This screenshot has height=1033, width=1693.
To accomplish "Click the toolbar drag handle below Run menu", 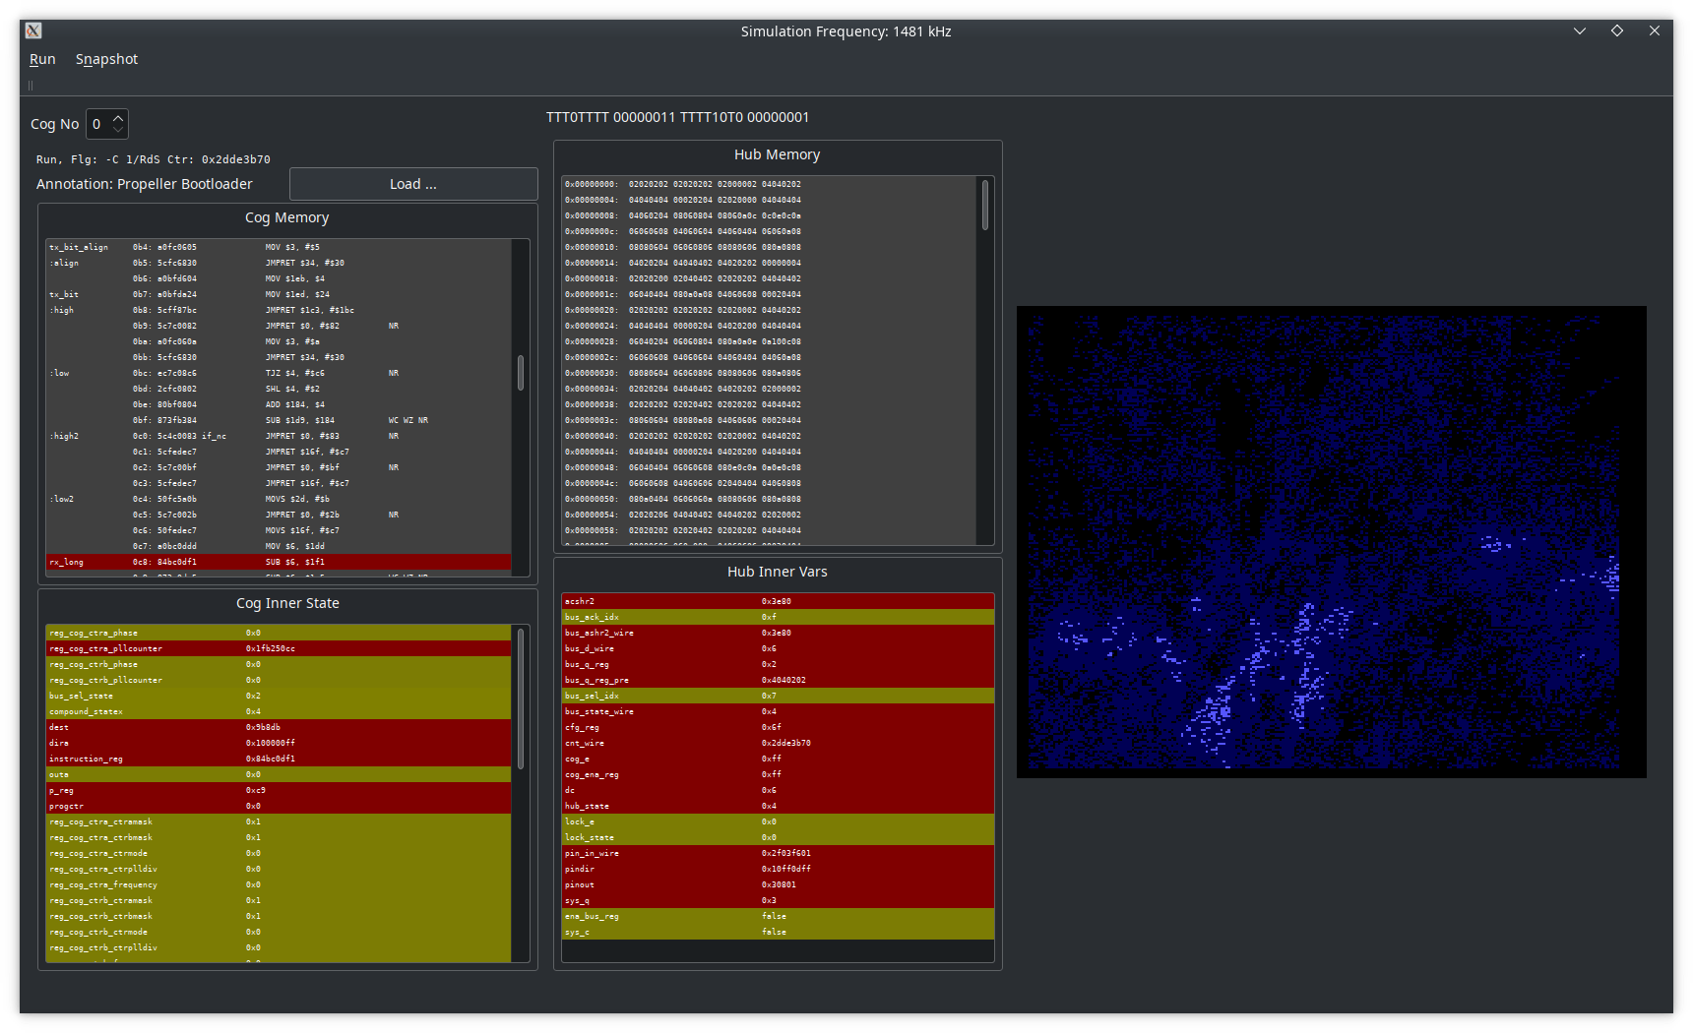I will pos(31,86).
